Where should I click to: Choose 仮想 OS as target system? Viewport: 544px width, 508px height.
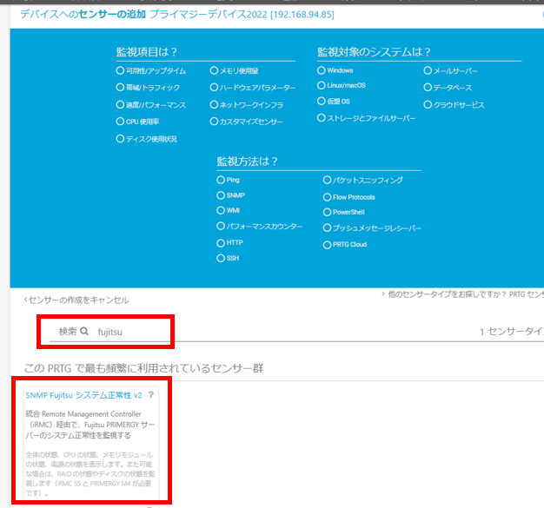(x=322, y=101)
